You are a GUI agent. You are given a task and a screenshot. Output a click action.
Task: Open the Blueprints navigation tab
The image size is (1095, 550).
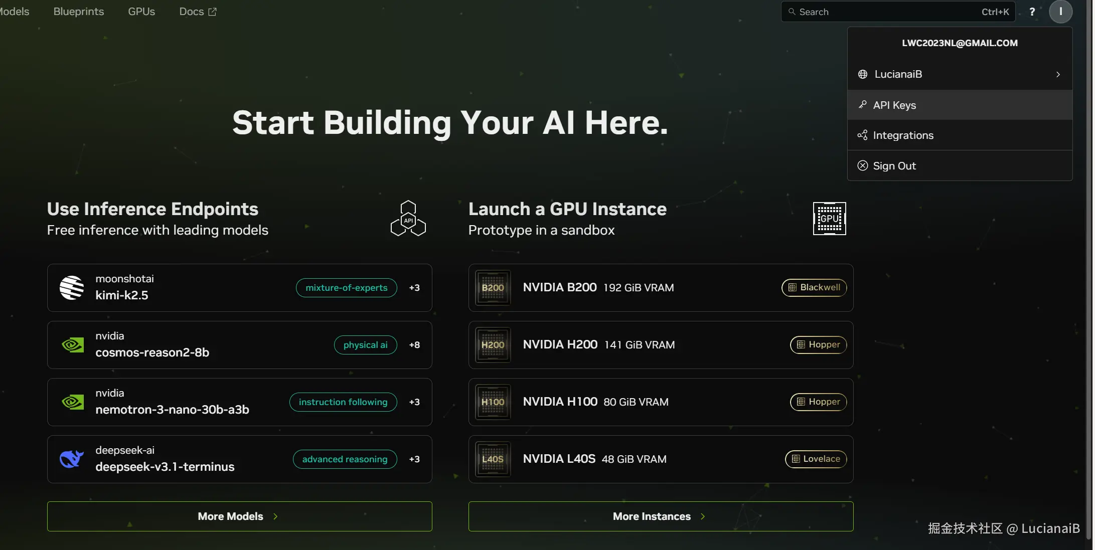pyautogui.click(x=79, y=12)
